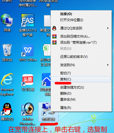Select the 长沙库存汇总 spreadsheet icon

tap(47, 50)
